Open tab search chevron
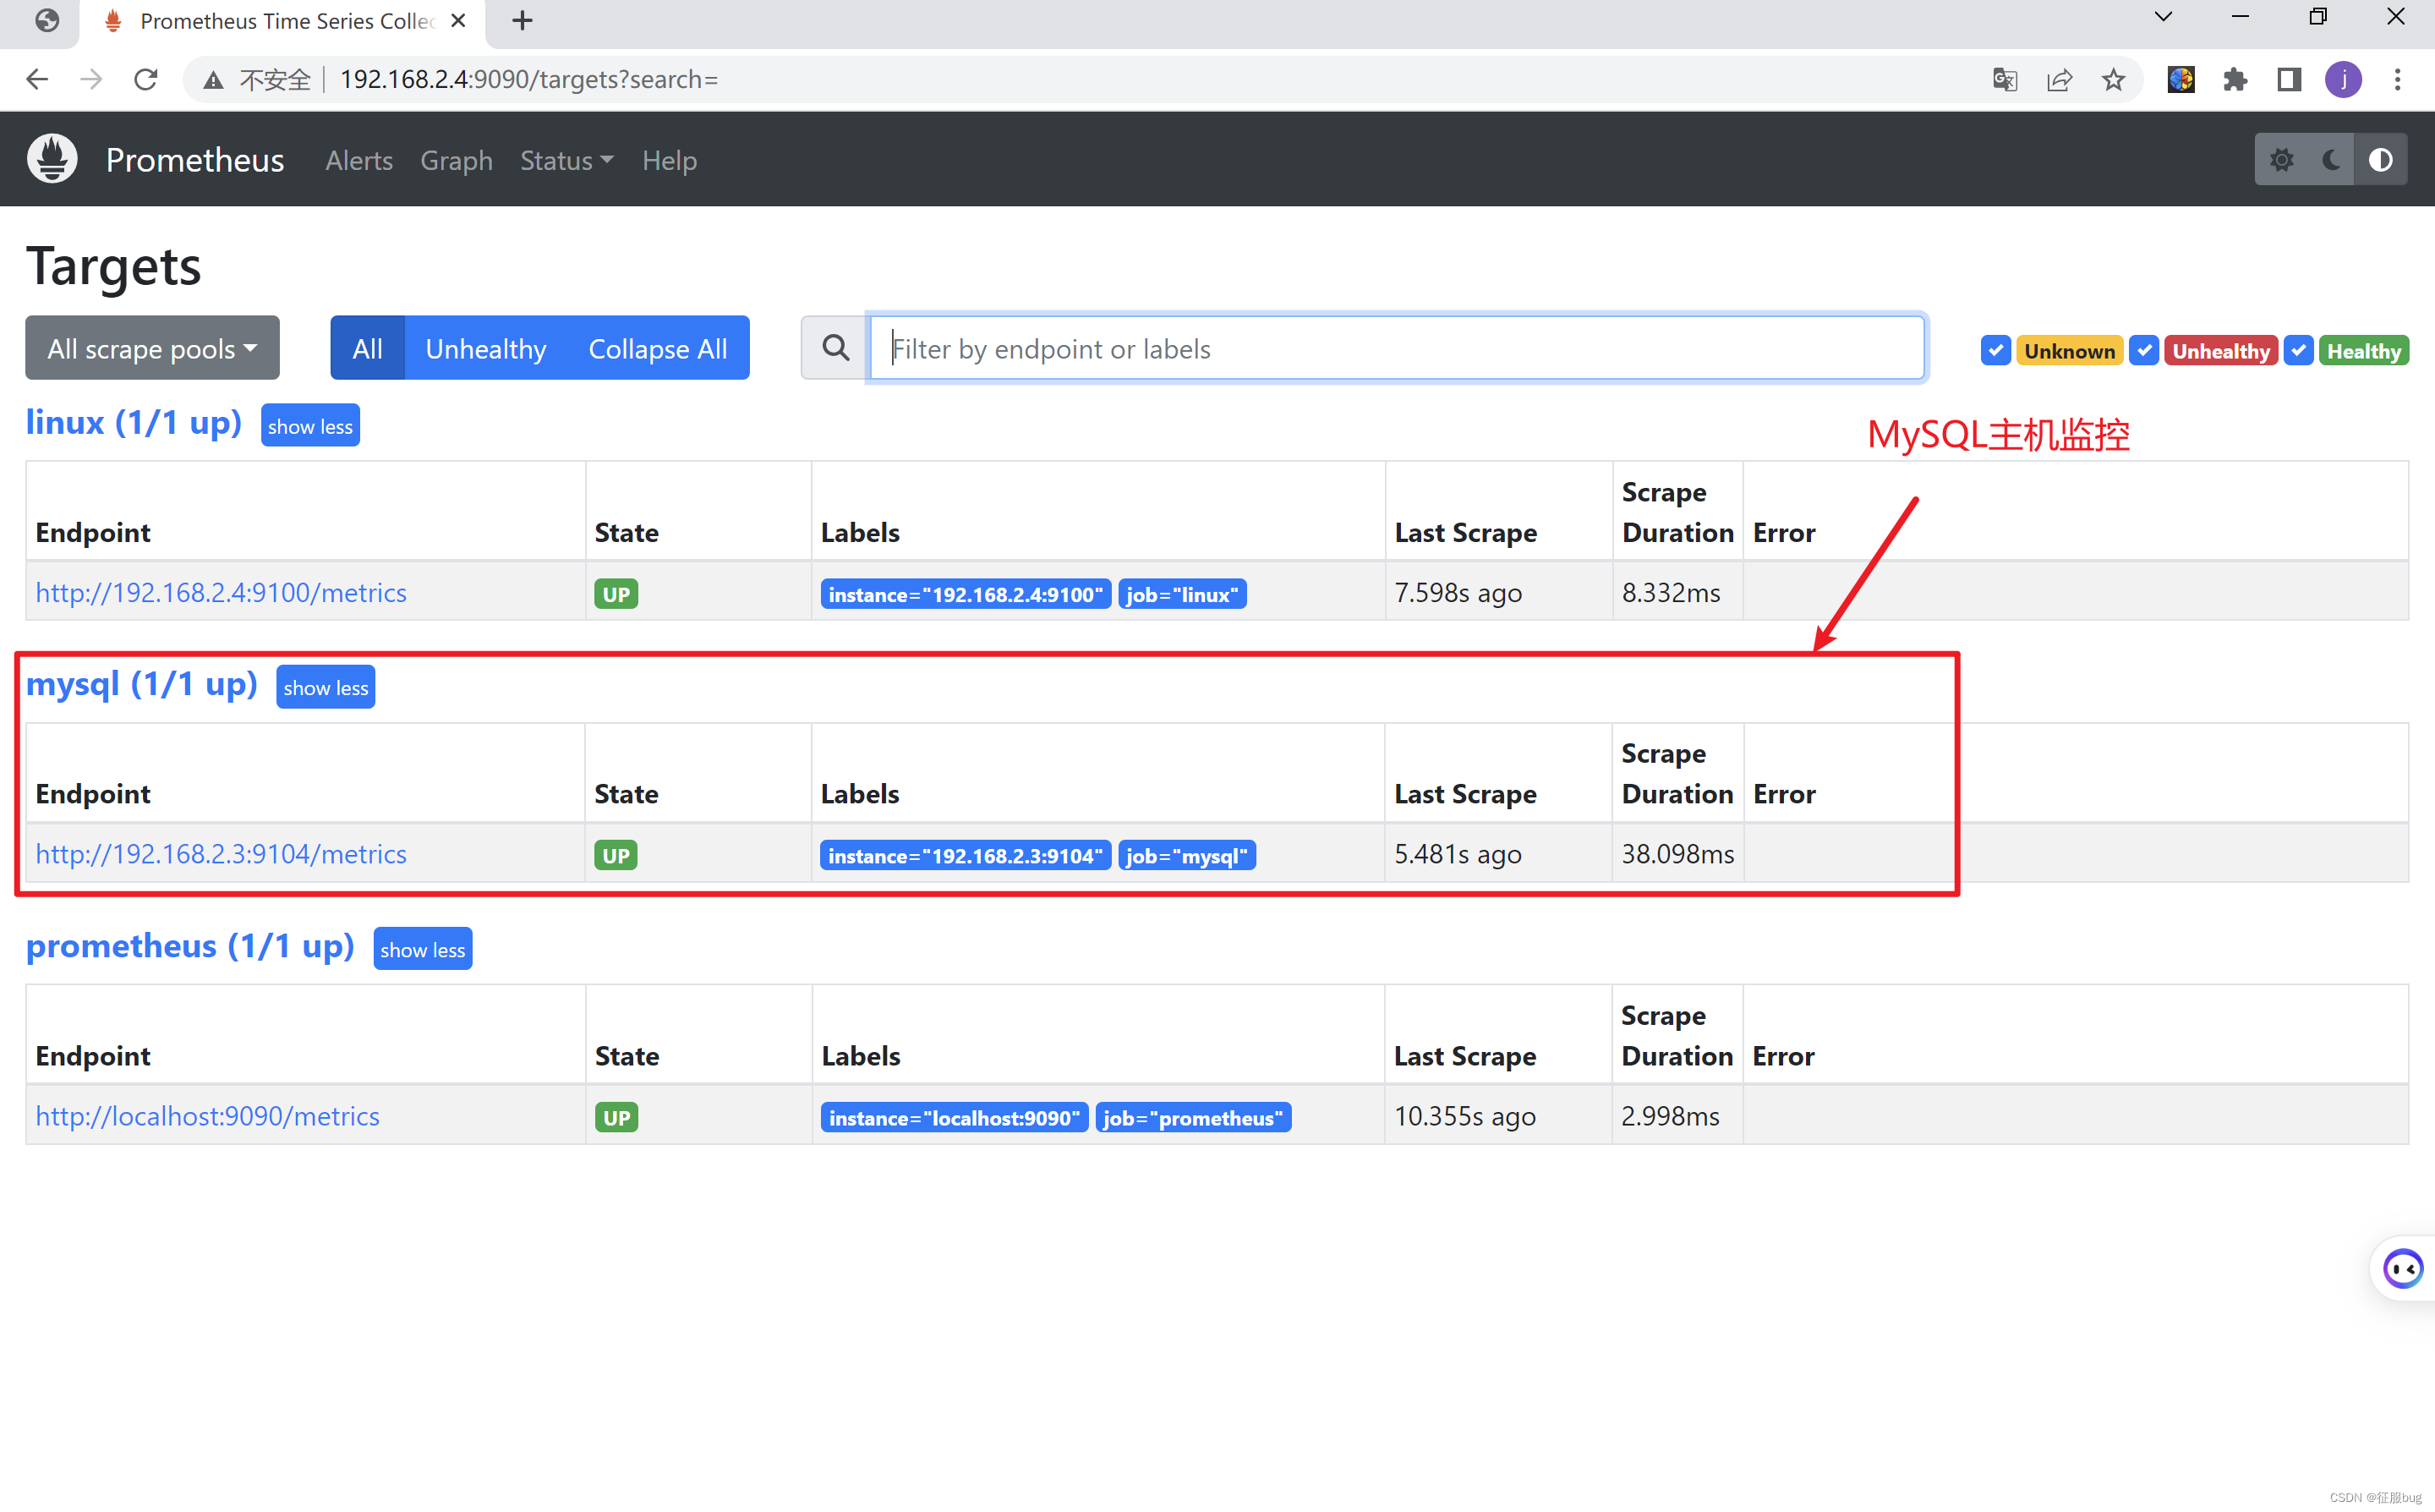This screenshot has height=1512, width=2435. pos(2162,17)
